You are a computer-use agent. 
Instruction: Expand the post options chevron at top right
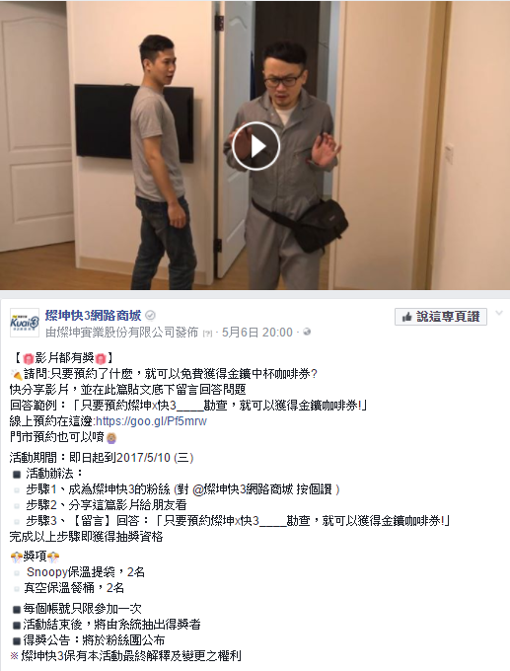click(x=499, y=313)
